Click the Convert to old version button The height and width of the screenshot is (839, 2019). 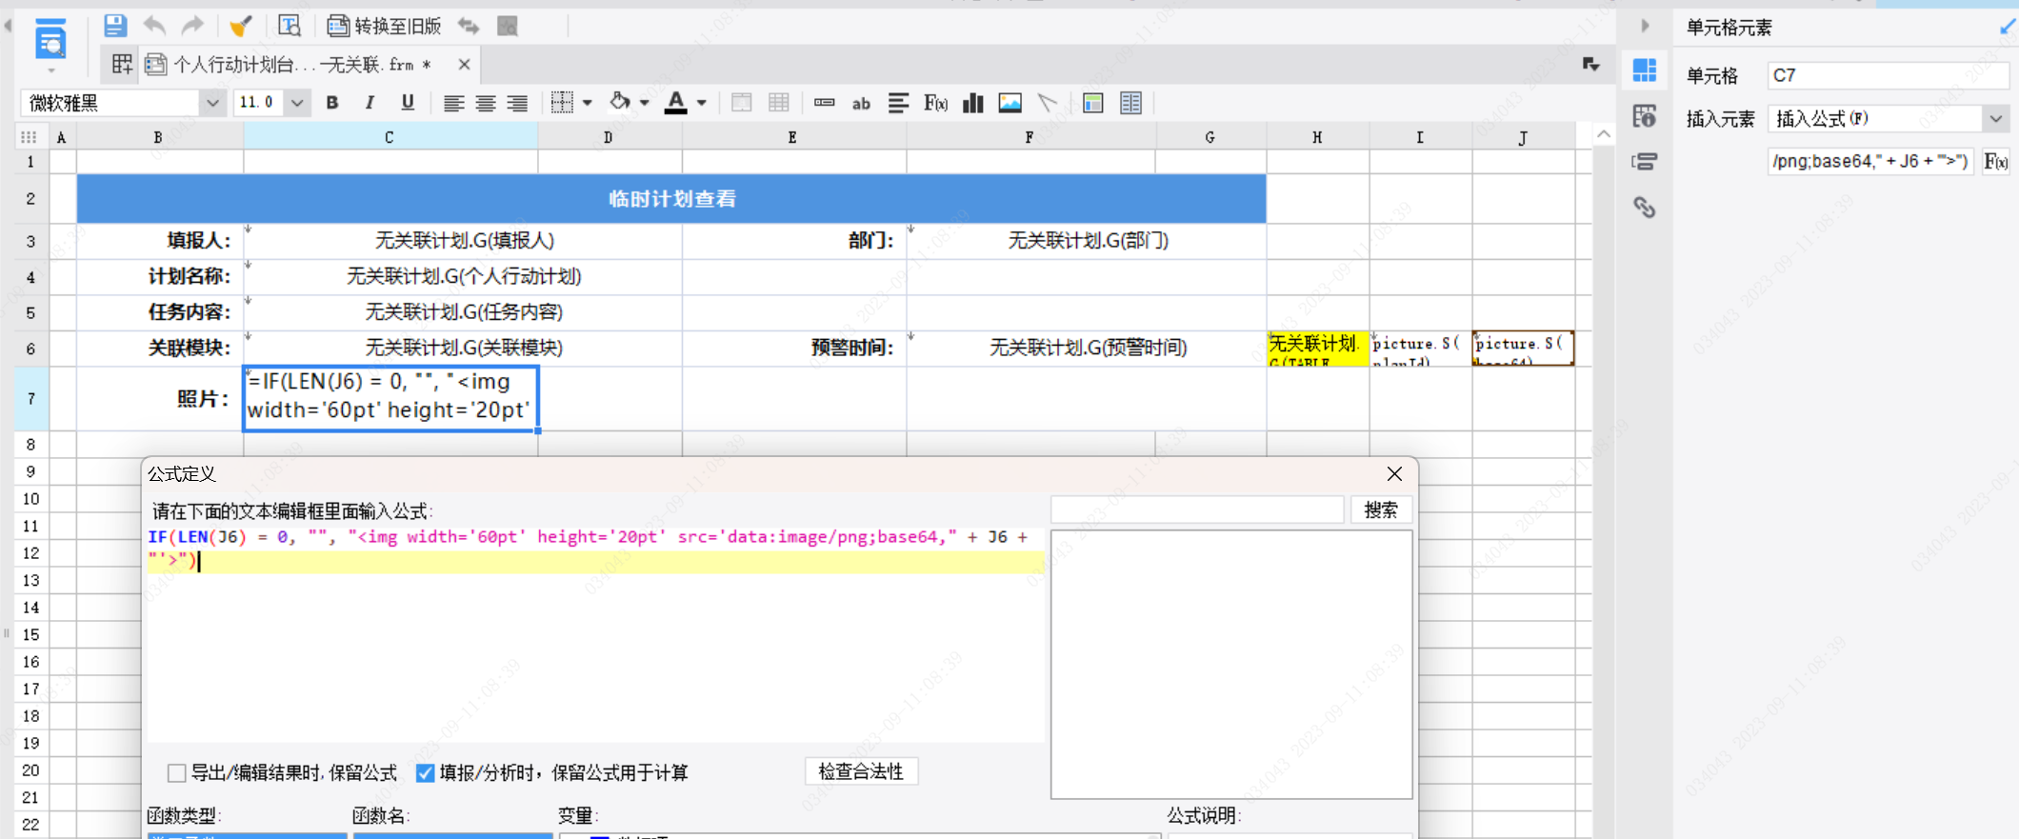[385, 26]
